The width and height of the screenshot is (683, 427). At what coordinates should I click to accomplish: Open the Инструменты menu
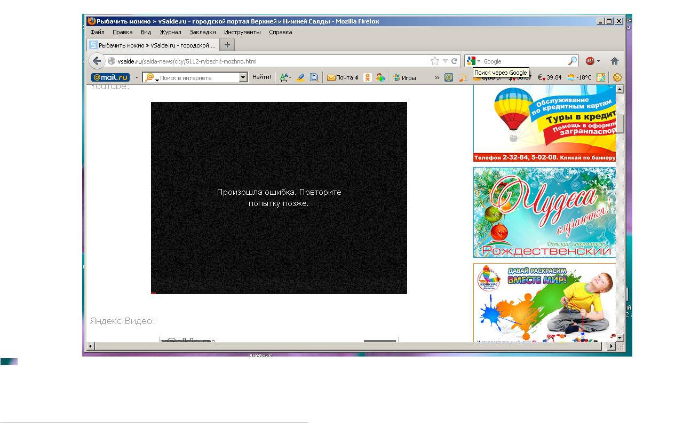coord(242,32)
